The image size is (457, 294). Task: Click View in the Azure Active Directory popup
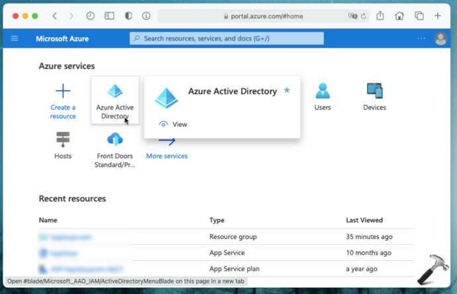pos(174,124)
